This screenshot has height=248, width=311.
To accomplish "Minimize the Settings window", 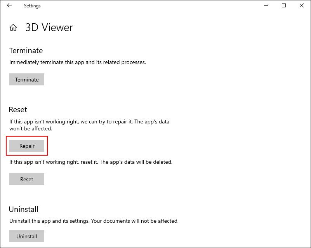I will pyautogui.click(x=266, y=5).
